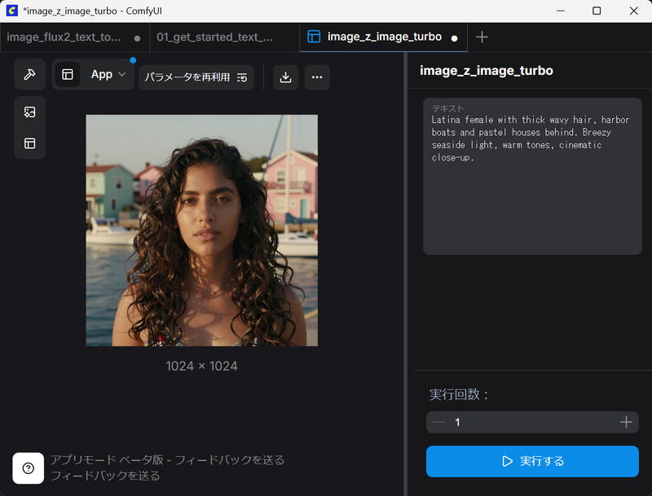Click the app mode icon beside App label
The height and width of the screenshot is (496, 652).
click(x=67, y=74)
